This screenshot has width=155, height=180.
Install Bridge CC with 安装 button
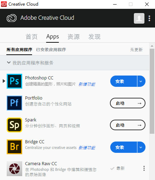coord(124,147)
